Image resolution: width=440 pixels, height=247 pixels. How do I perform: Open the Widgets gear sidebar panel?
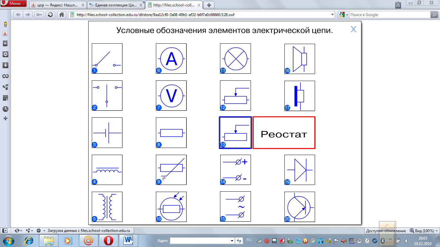5,54
